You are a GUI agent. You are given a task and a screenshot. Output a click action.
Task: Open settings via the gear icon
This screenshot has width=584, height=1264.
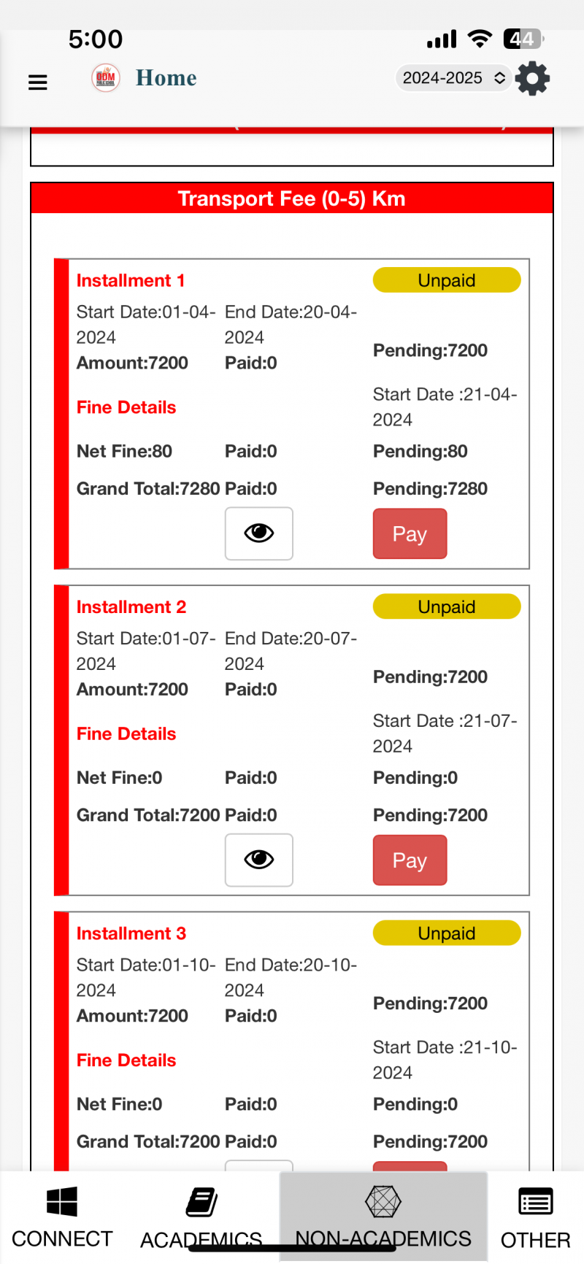point(532,78)
